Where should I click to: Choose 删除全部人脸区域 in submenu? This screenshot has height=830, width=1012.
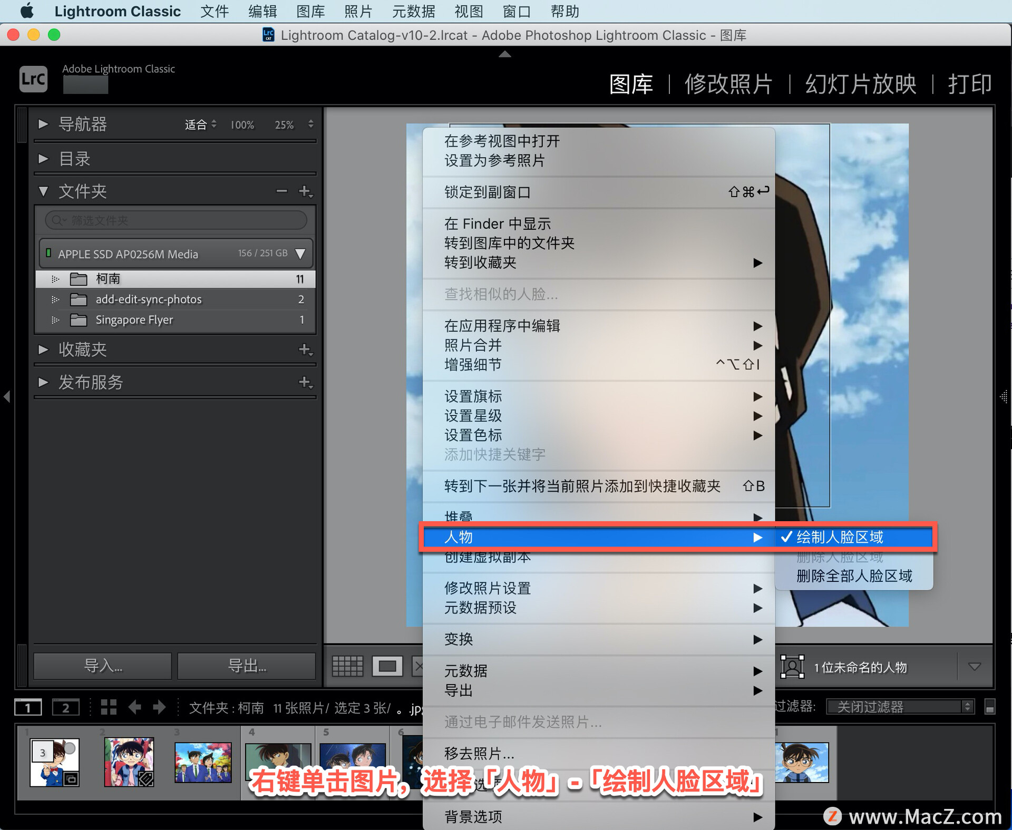pyautogui.click(x=854, y=576)
